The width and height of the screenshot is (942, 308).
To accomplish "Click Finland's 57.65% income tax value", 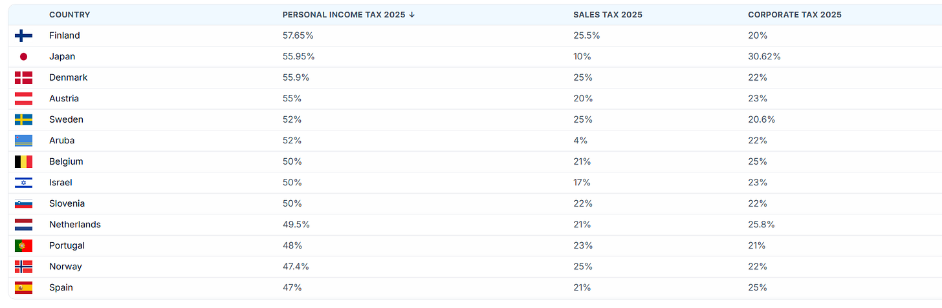I will point(298,36).
